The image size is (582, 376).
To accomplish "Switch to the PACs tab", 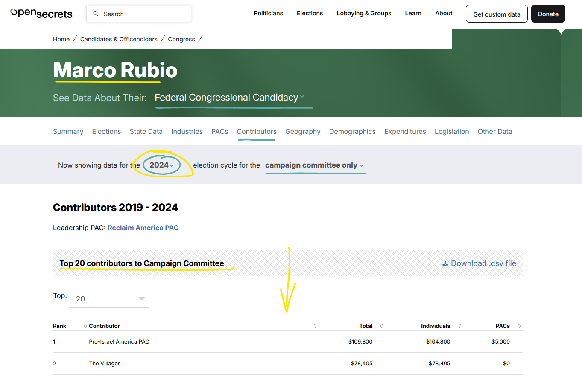I will pyautogui.click(x=220, y=132).
